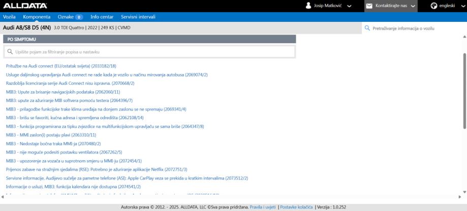Viewport: 467px width, 211px height.
Task: Click the ALLDATA logo
Action: click(25, 6)
